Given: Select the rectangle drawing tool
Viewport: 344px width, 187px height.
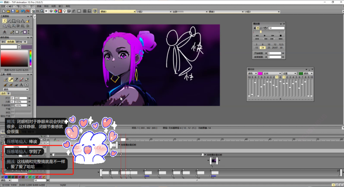Looking at the screenshot, I should coord(13,21).
